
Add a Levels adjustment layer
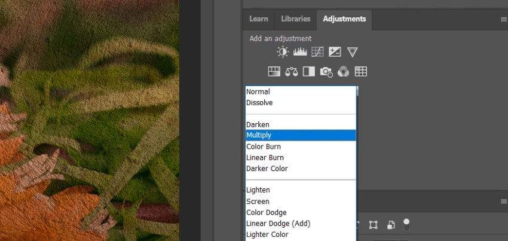pos(300,52)
